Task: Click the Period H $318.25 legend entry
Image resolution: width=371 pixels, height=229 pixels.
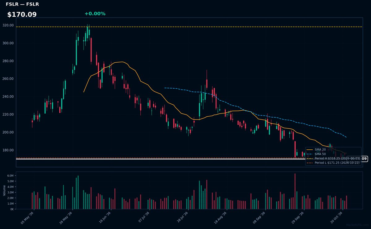Action: pos(333,158)
